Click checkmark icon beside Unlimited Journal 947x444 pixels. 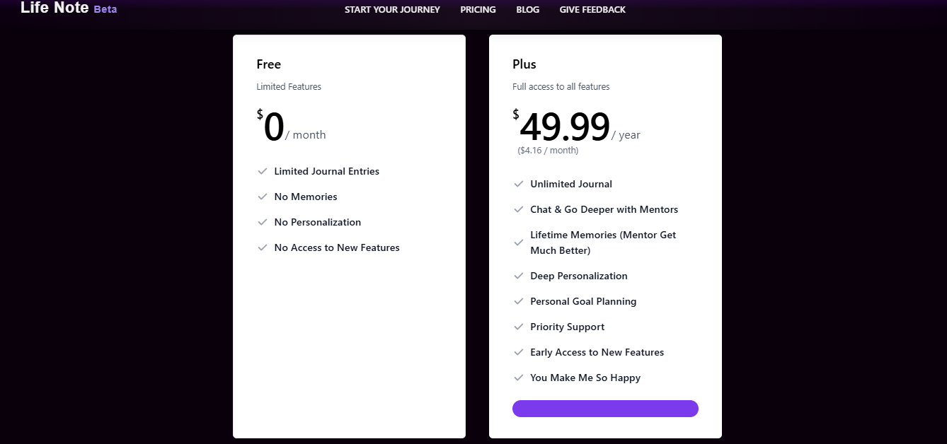[x=519, y=184]
